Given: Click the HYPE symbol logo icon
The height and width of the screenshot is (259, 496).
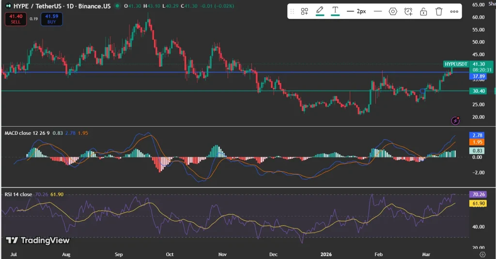Looking at the screenshot, I should [8, 6].
